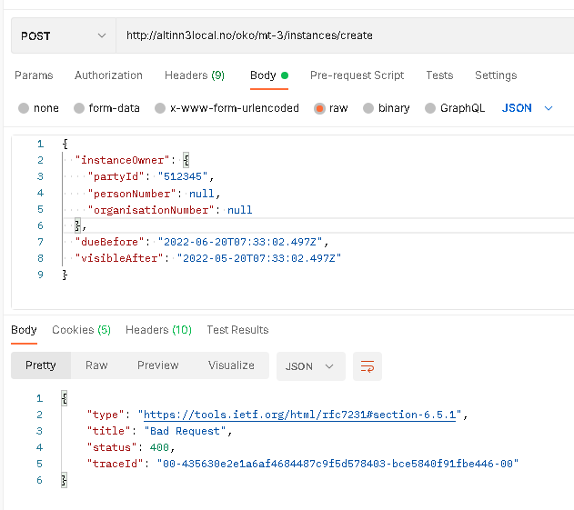Open the Test Results tab
The height and width of the screenshot is (510, 574).
click(237, 330)
